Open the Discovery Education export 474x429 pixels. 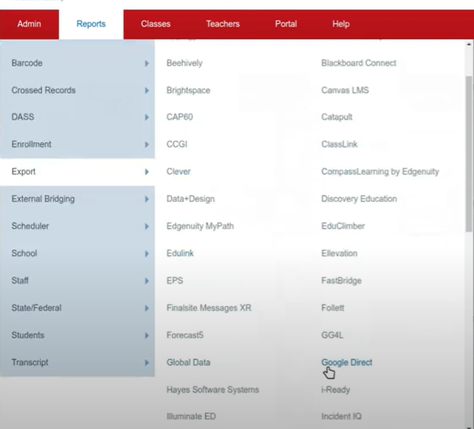pos(359,199)
